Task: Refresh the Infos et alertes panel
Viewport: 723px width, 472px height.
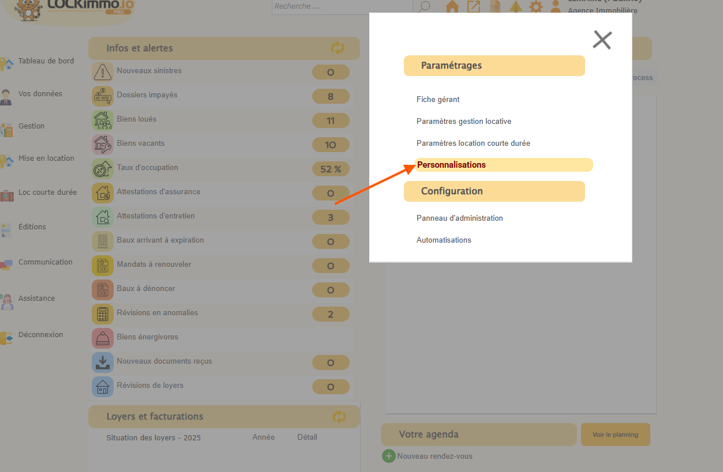Action: (x=338, y=48)
